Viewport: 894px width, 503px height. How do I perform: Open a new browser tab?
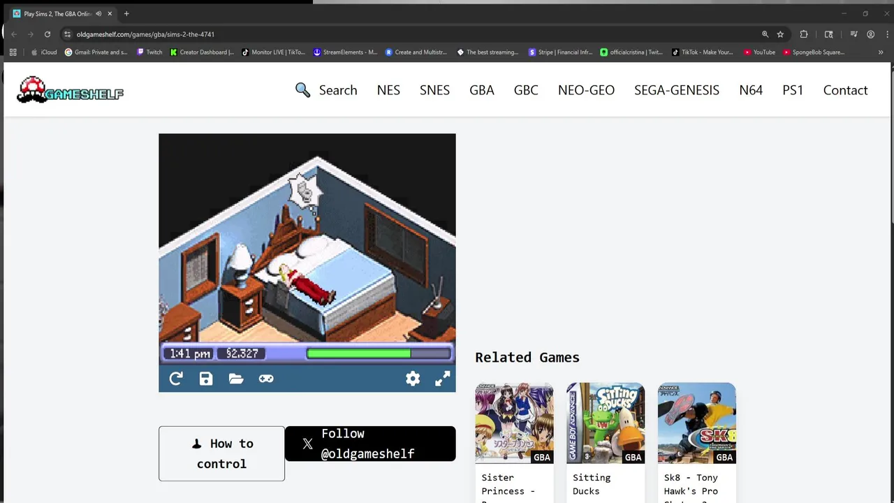[126, 14]
